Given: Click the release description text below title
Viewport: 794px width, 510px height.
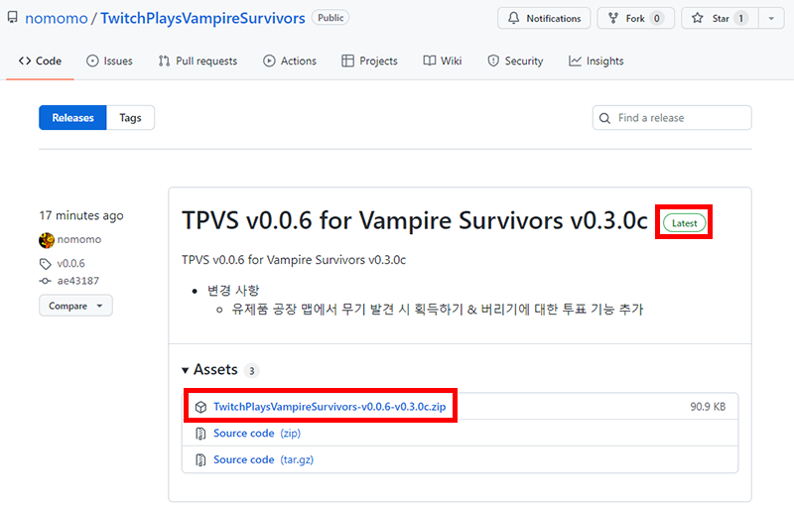Looking at the screenshot, I should 294,260.
